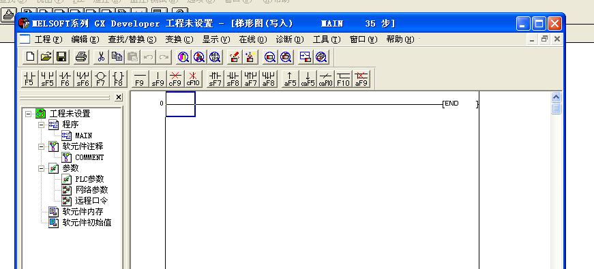Open a project with the folder icon
Image resolution: width=594 pixels, height=269 pixels.
click(x=46, y=57)
